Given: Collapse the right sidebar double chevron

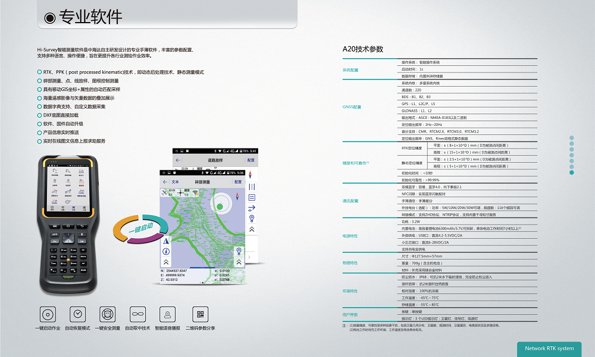Looking at the screenshot, I should pos(252,229).
